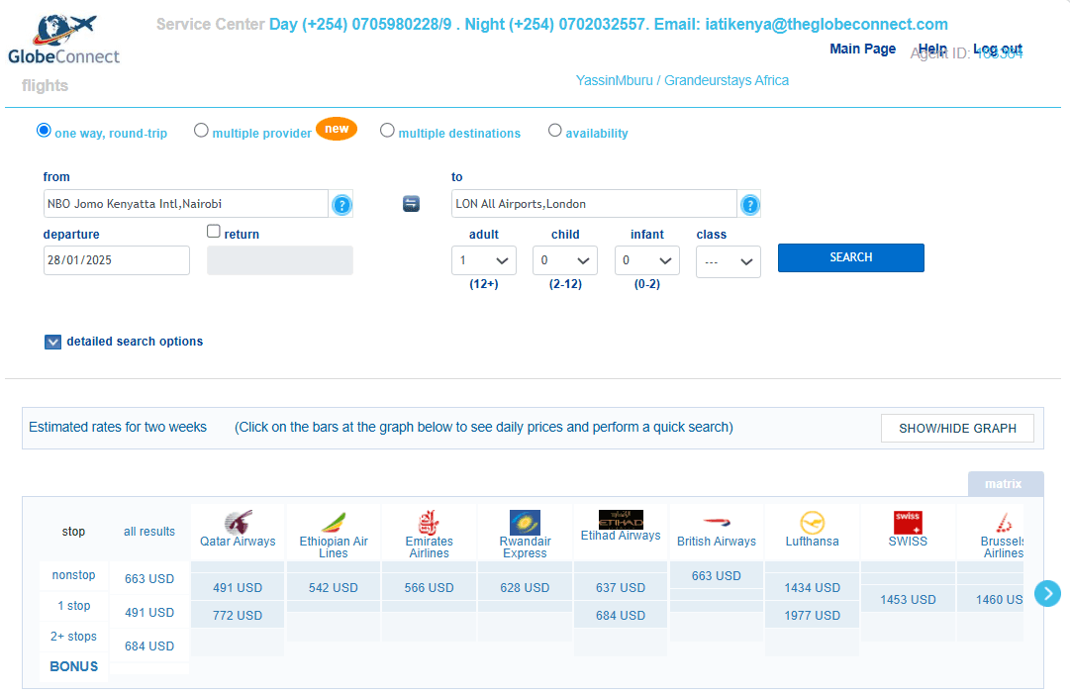This screenshot has width=1070, height=695.
Task: Select one way, round-trip option
Action: [44, 131]
